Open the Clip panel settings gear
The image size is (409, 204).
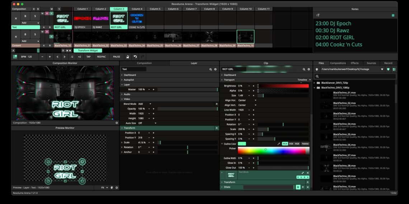tap(309, 69)
